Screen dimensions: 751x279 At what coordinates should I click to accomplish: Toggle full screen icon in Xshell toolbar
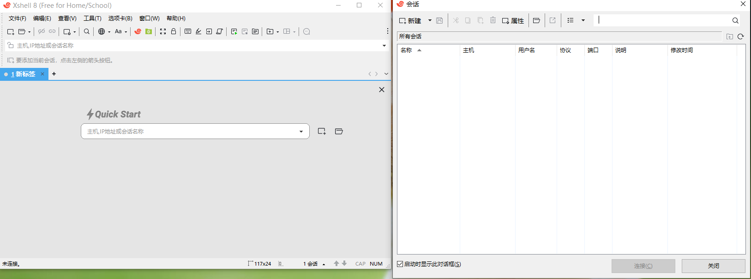[x=163, y=31]
